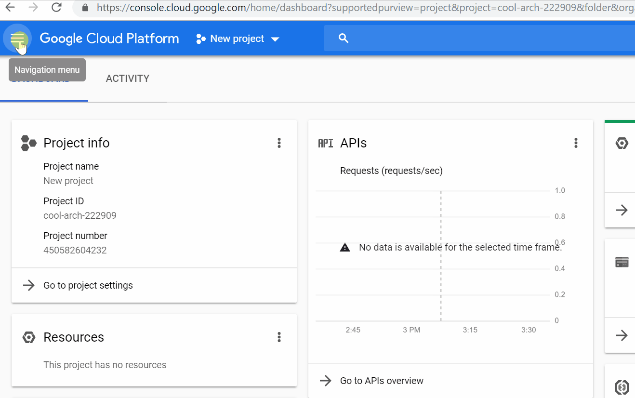This screenshot has width=635, height=398.
Task: Click the browser forward arrow
Action: point(33,7)
